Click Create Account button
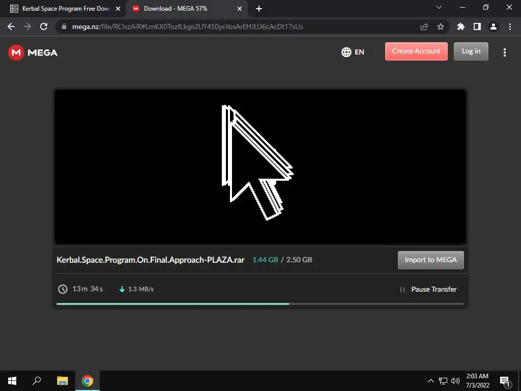Viewport: 521px width, 391px height. pos(416,51)
